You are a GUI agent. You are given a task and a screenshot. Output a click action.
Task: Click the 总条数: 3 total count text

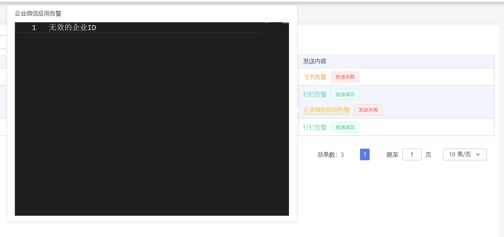[x=331, y=155]
